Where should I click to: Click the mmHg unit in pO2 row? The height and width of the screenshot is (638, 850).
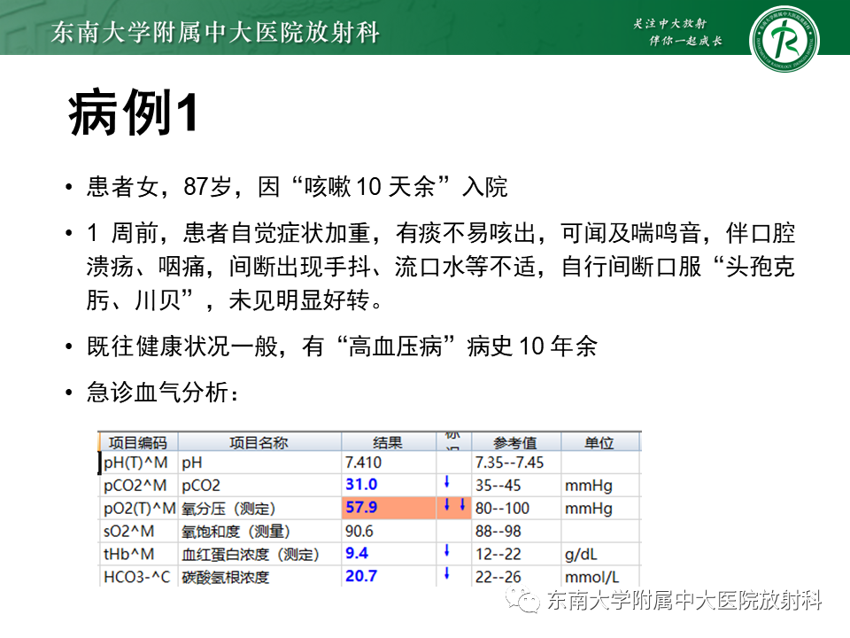[588, 509]
